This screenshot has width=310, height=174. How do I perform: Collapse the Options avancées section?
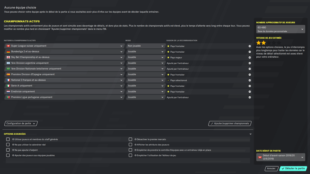(x=250, y=134)
